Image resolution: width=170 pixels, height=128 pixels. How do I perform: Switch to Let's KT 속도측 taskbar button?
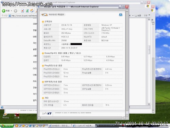coord(83,126)
